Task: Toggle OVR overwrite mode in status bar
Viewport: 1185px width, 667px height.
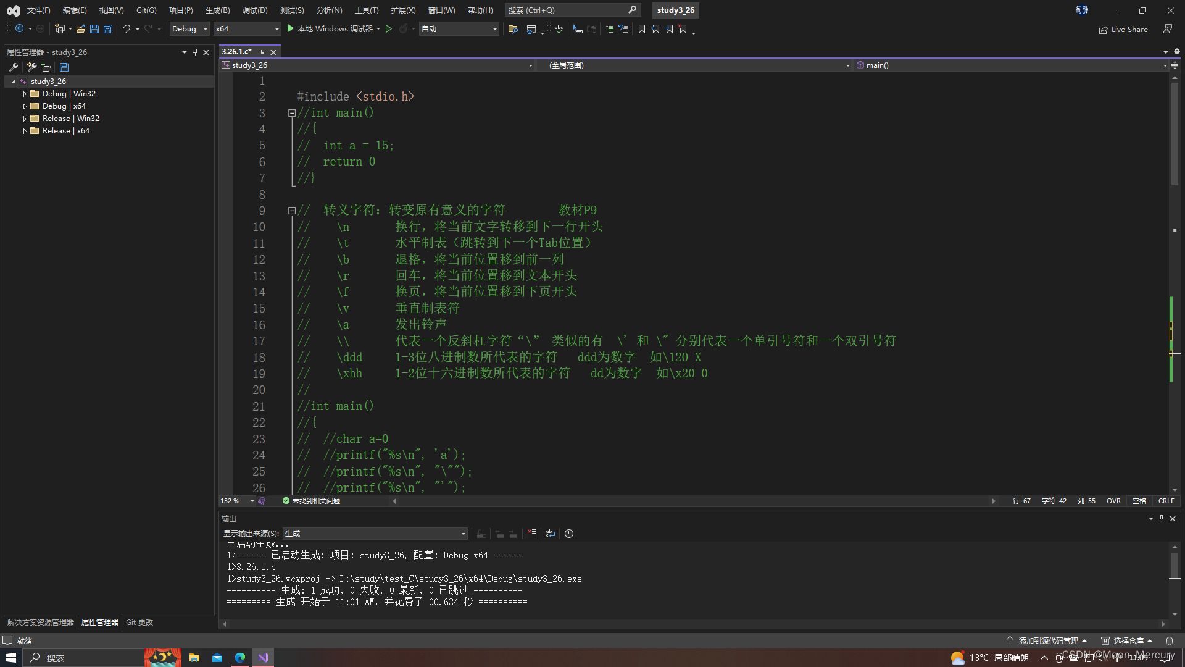Action: [1113, 501]
